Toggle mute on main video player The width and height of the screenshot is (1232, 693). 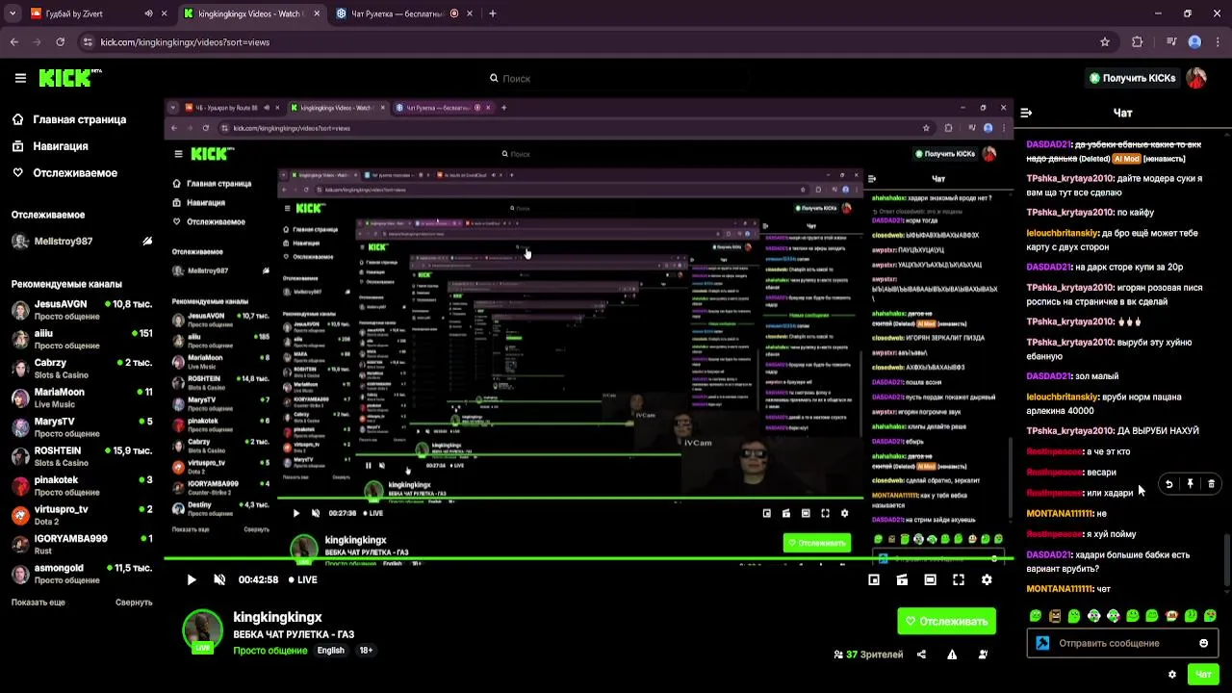pos(219,579)
